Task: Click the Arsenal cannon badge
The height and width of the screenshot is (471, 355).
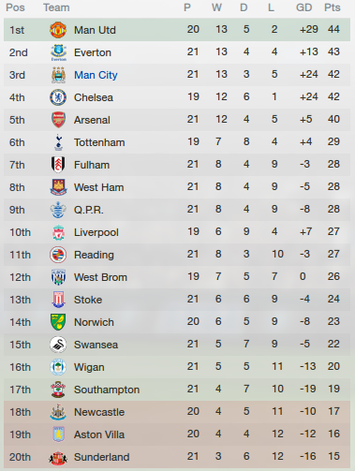Action: pos(58,120)
